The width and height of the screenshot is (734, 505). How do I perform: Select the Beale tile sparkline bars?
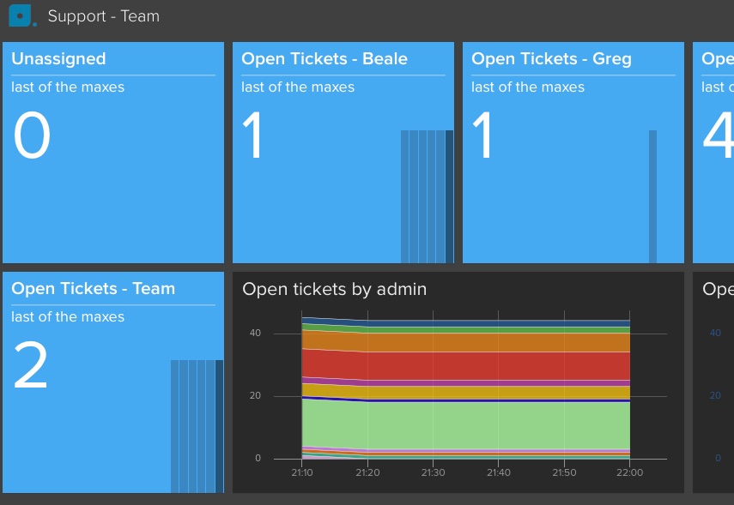pos(427,196)
